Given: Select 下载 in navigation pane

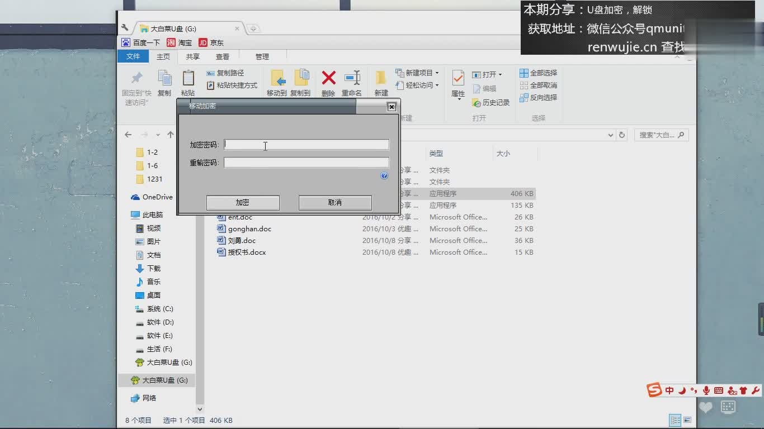Looking at the screenshot, I should pos(149,269).
